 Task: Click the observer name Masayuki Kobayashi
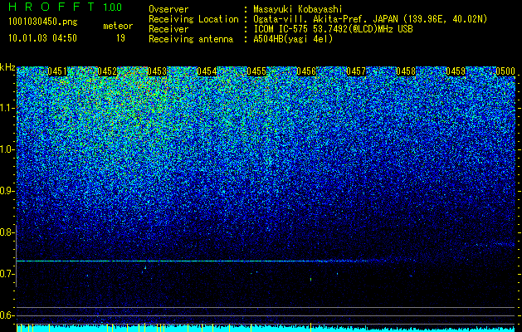click(x=298, y=9)
